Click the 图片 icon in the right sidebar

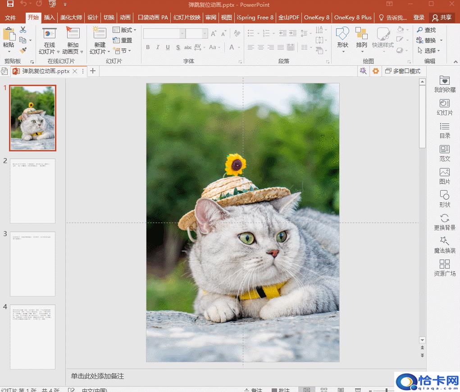point(445,176)
